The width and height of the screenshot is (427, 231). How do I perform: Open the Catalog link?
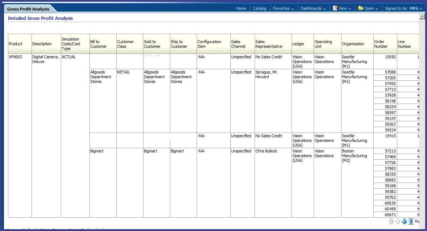click(x=260, y=8)
